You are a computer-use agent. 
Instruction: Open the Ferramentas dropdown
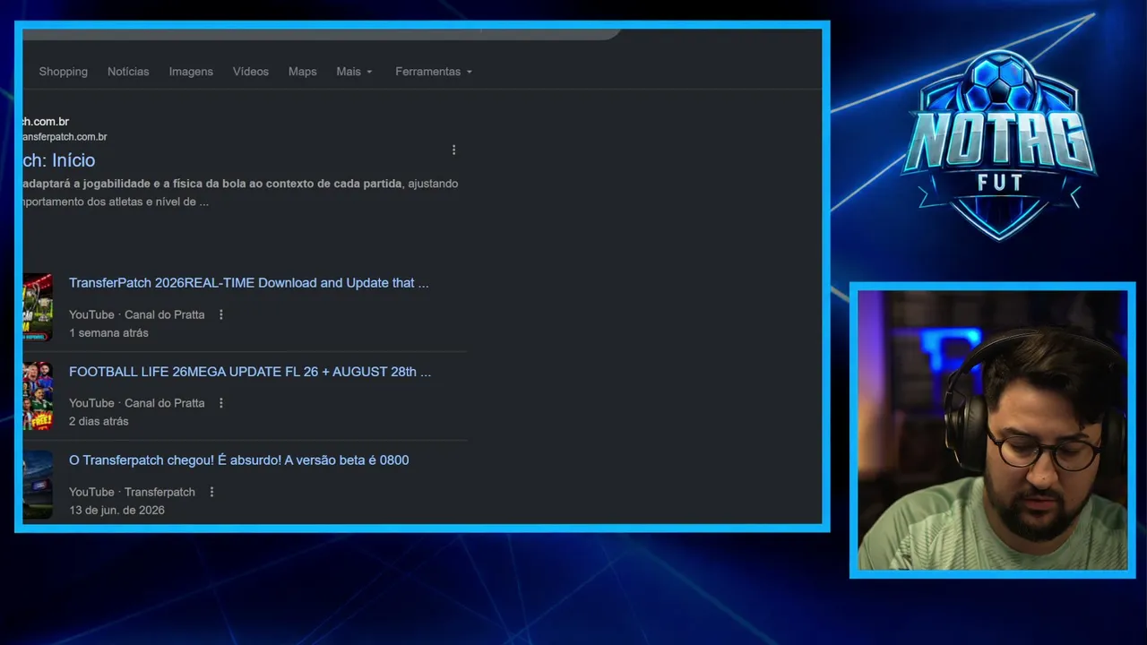pos(434,72)
